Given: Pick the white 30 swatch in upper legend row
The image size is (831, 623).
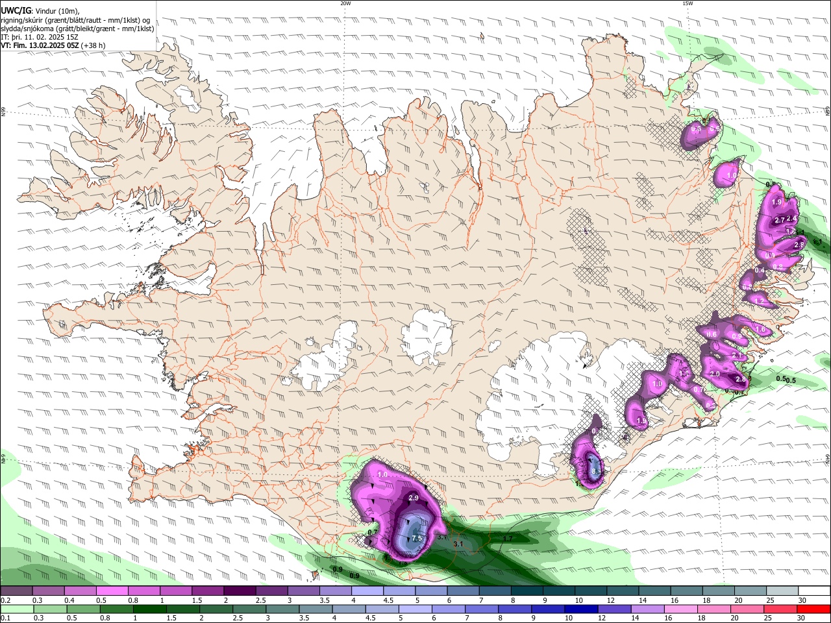Looking at the screenshot, I should click(x=815, y=591).
